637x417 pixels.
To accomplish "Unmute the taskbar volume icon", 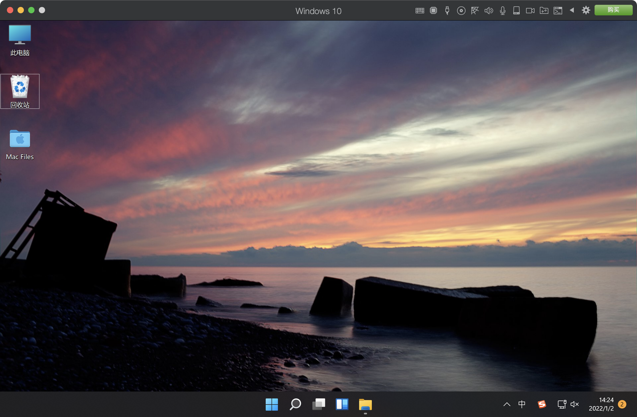I will tap(574, 404).
